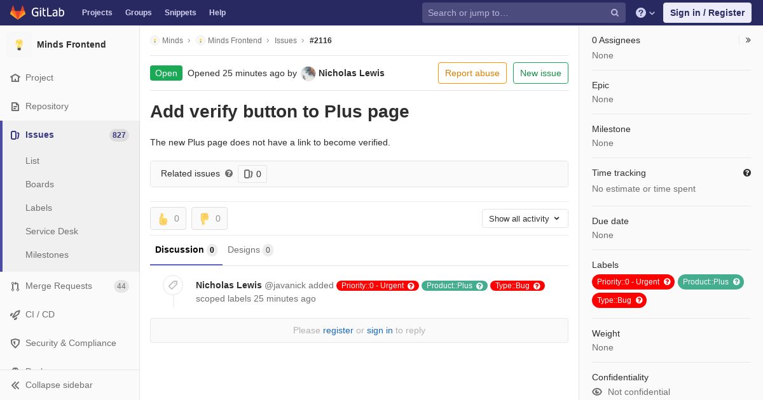
Task: Click the Collapse sidebar double-chevron icon
Action: [15, 385]
